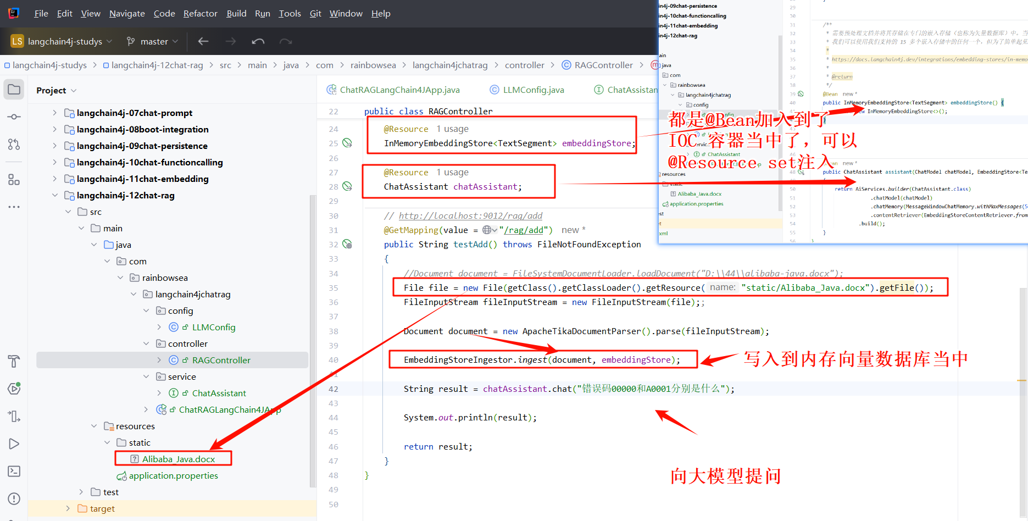1028x521 pixels.
Task: Click the Undo arrow in toolbar
Action: [x=258, y=41]
